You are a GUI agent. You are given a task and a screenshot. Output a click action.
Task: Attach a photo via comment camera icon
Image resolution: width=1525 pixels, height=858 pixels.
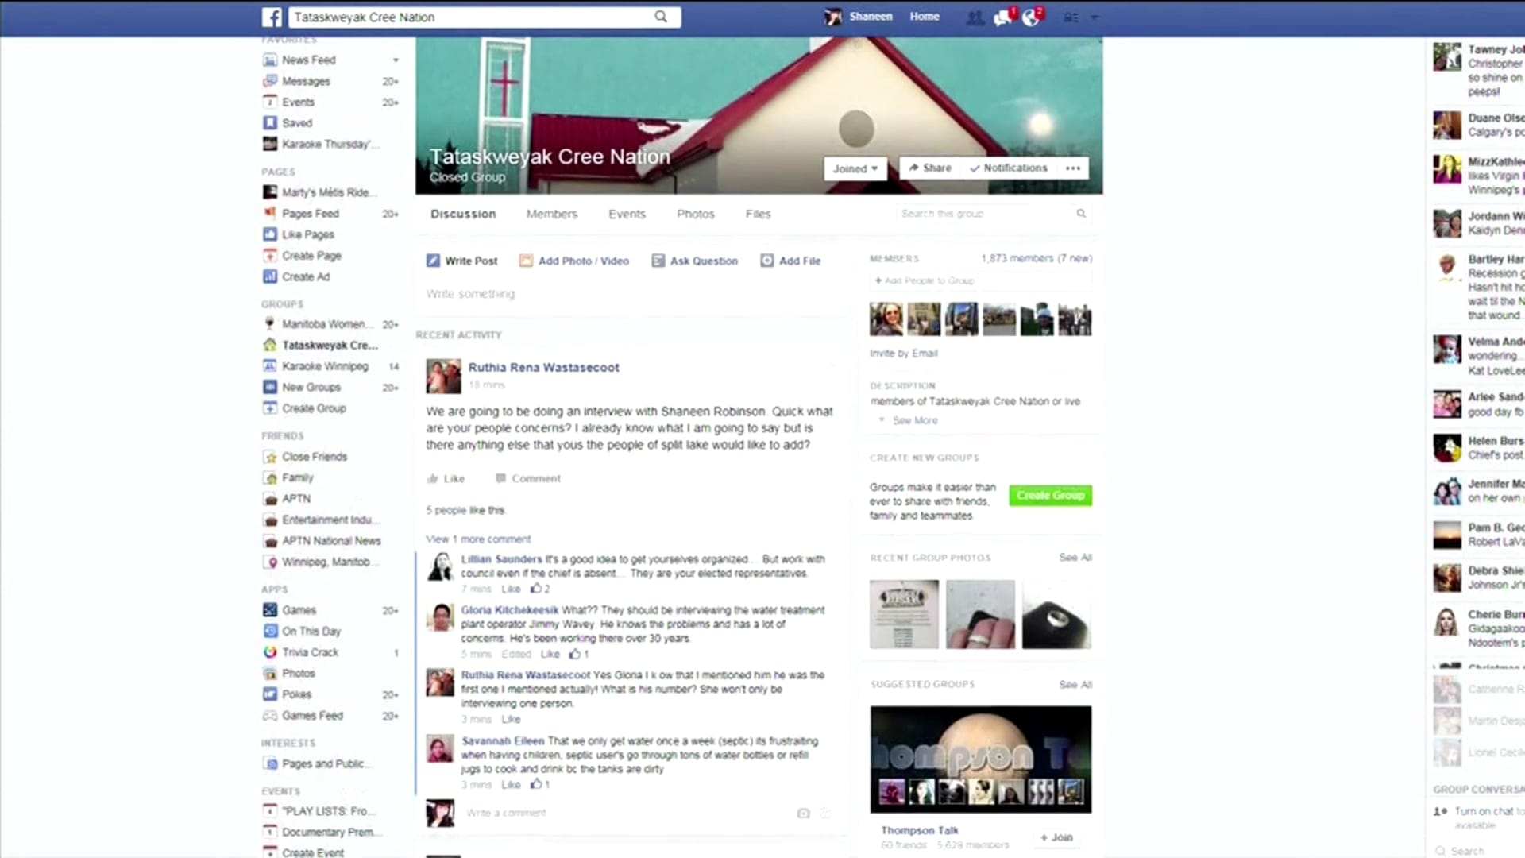pyautogui.click(x=803, y=813)
